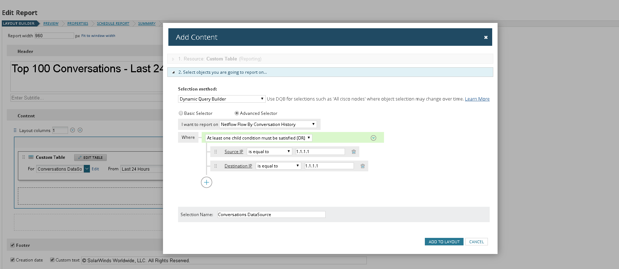Open the Conversations DataSource dropdown arrow
Viewport: 619px width, 269px height.
pos(87,169)
